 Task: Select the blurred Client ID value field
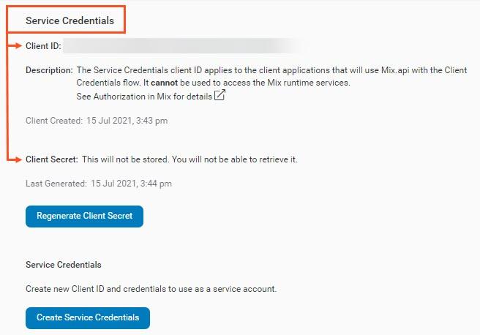tap(183, 46)
